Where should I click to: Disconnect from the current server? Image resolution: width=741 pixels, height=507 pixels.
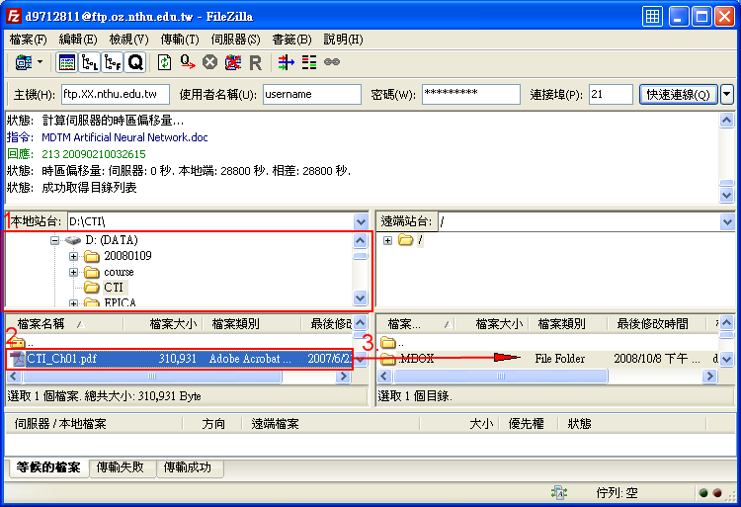point(232,62)
